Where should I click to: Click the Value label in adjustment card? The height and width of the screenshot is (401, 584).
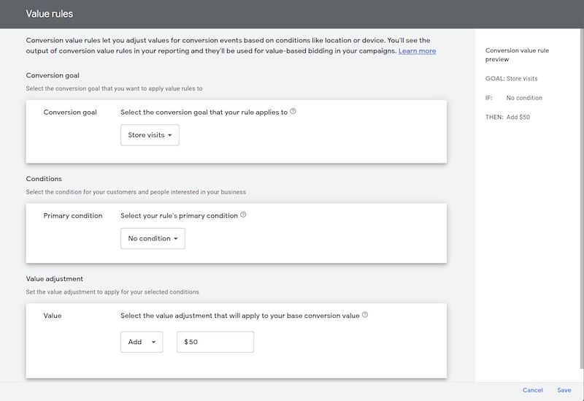[x=52, y=316]
